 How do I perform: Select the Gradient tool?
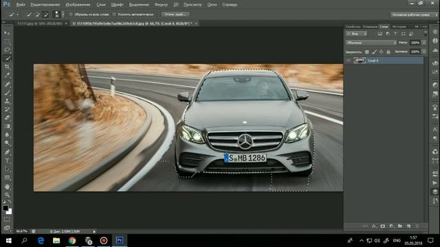(x=7, y=126)
